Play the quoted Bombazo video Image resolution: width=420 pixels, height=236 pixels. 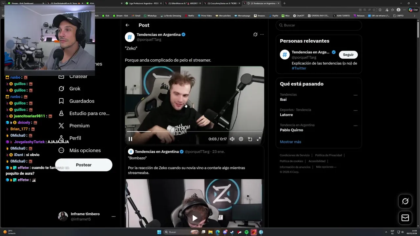pos(195,218)
